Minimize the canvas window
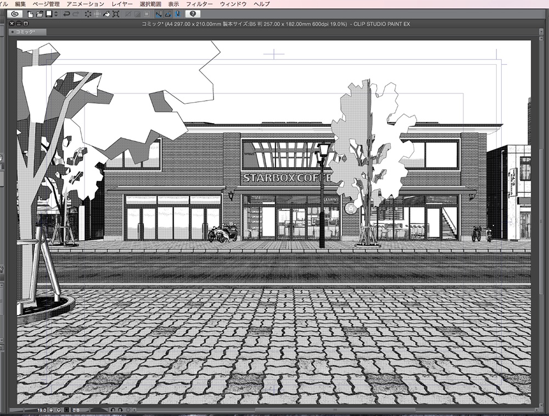 19,24
